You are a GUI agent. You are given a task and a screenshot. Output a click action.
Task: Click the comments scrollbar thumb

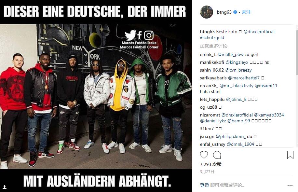click(297, 52)
